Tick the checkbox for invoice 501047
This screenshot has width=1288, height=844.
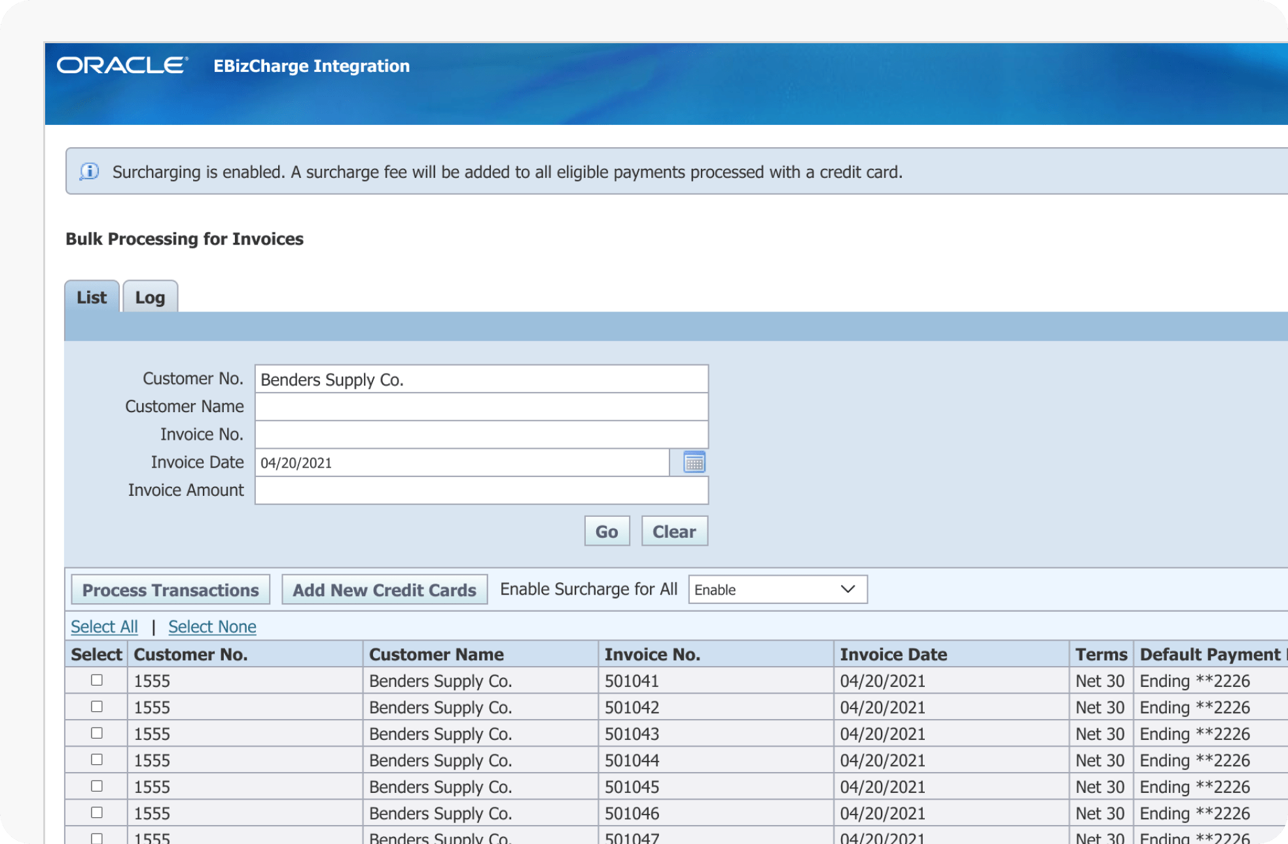(x=97, y=838)
